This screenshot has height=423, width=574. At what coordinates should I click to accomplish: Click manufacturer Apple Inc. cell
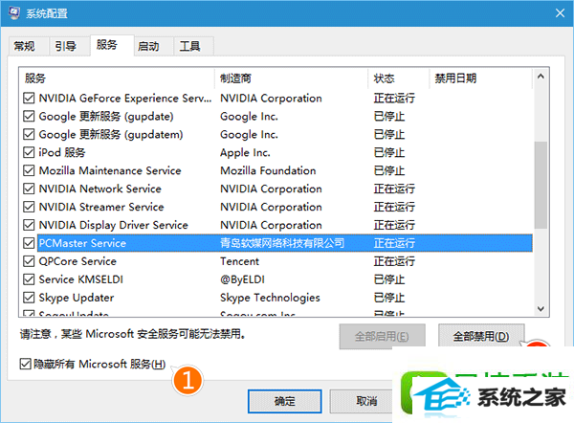click(245, 153)
